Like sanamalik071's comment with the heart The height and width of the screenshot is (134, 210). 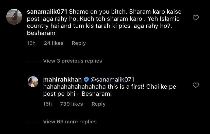pos(196,18)
